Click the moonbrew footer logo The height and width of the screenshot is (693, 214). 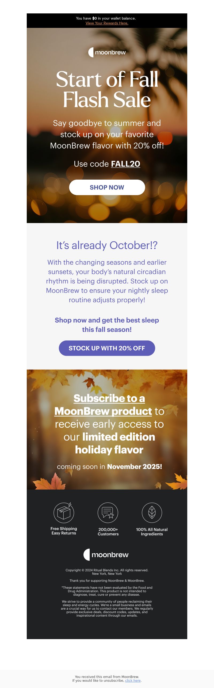click(106, 554)
